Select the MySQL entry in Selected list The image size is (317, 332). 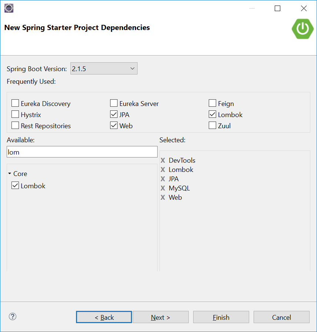point(179,188)
